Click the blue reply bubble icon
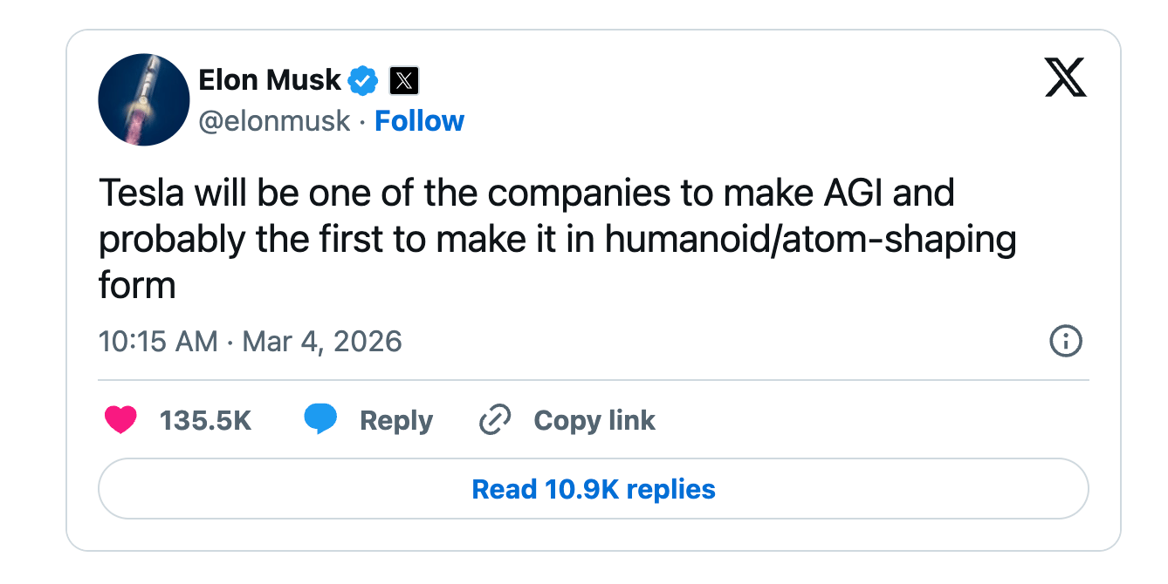The image size is (1168, 584). click(x=320, y=420)
